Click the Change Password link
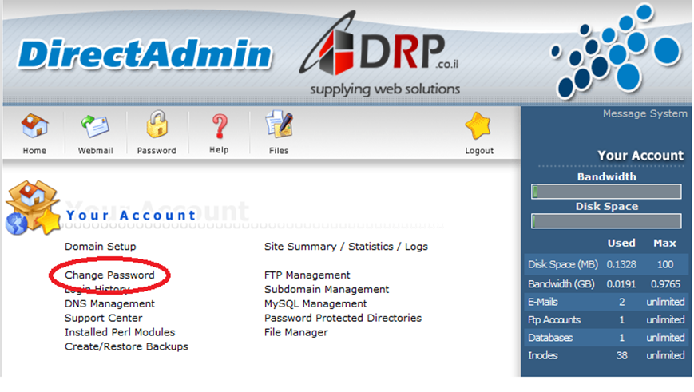The height and width of the screenshot is (392, 694). [x=109, y=275]
